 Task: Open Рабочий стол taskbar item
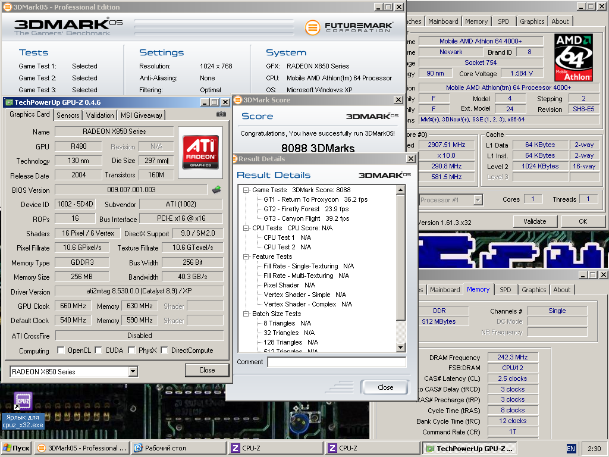click(178, 448)
